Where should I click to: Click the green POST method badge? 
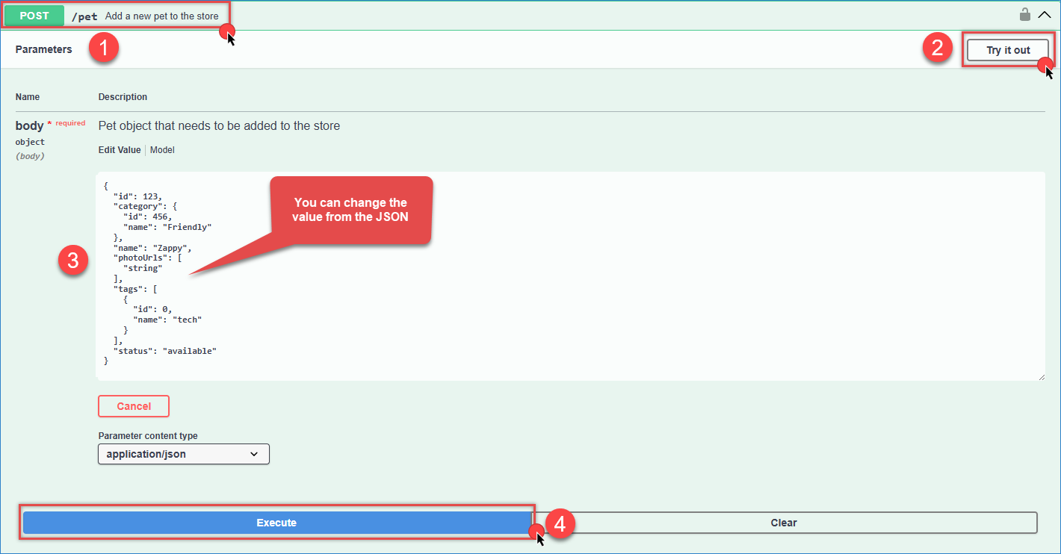pyautogui.click(x=34, y=16)
